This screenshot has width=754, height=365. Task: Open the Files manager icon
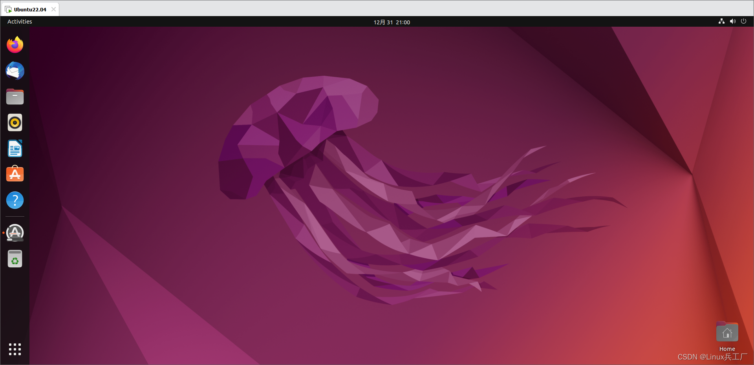15,97
